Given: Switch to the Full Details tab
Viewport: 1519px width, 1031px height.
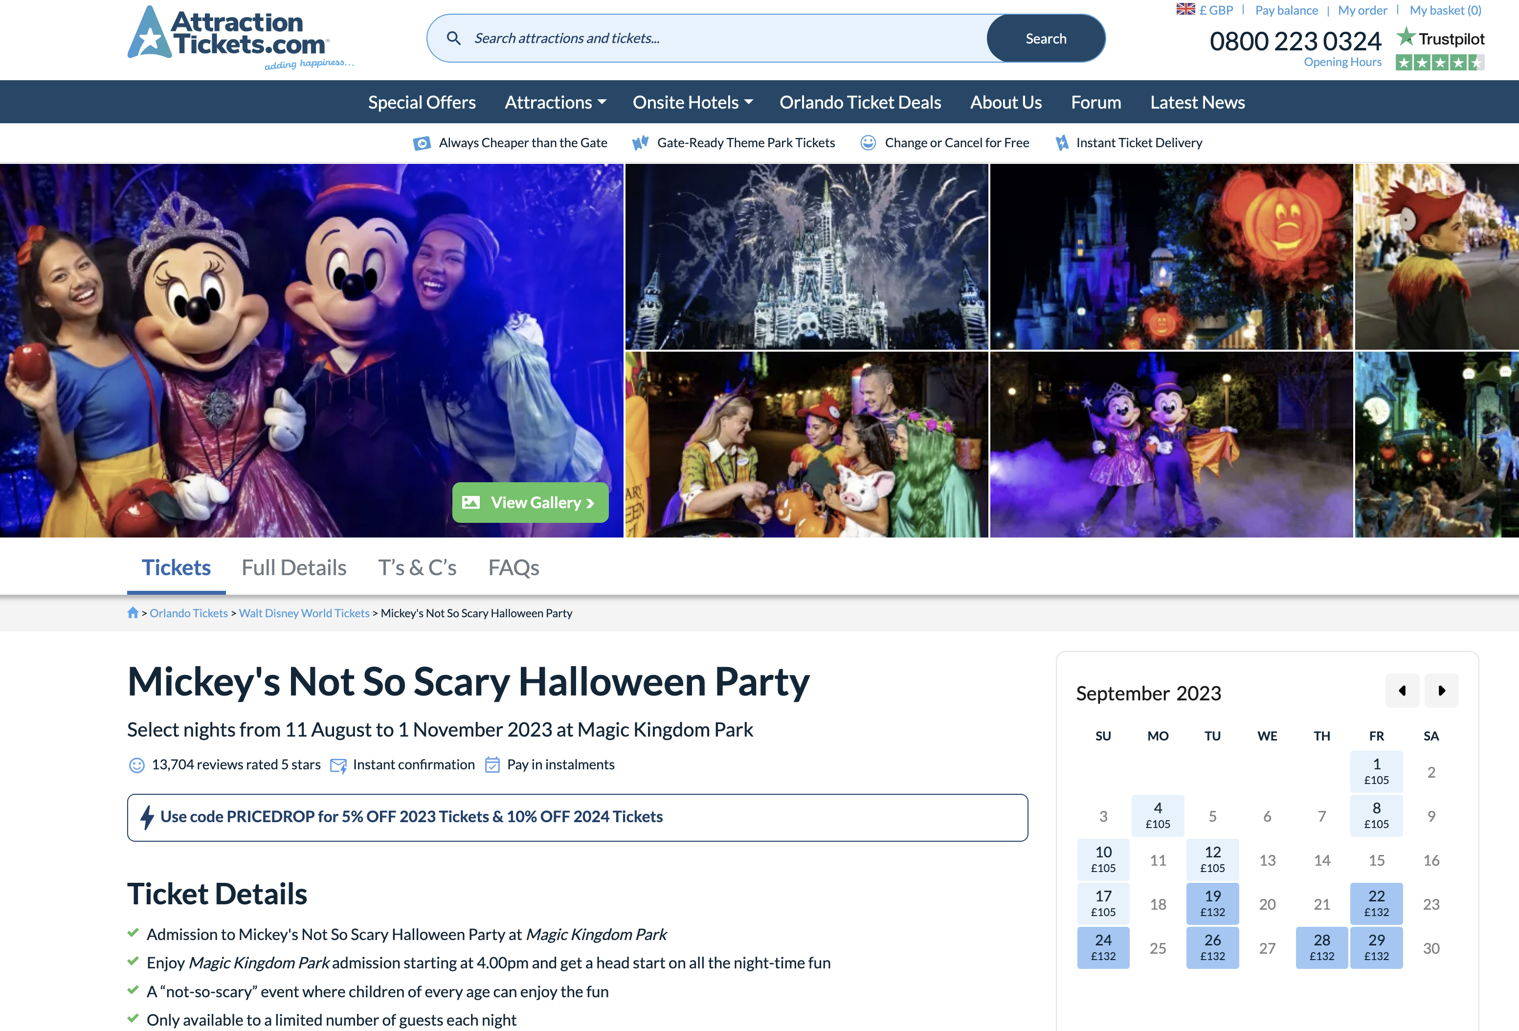Looking at the screenshot, I should tap(294, 567).
